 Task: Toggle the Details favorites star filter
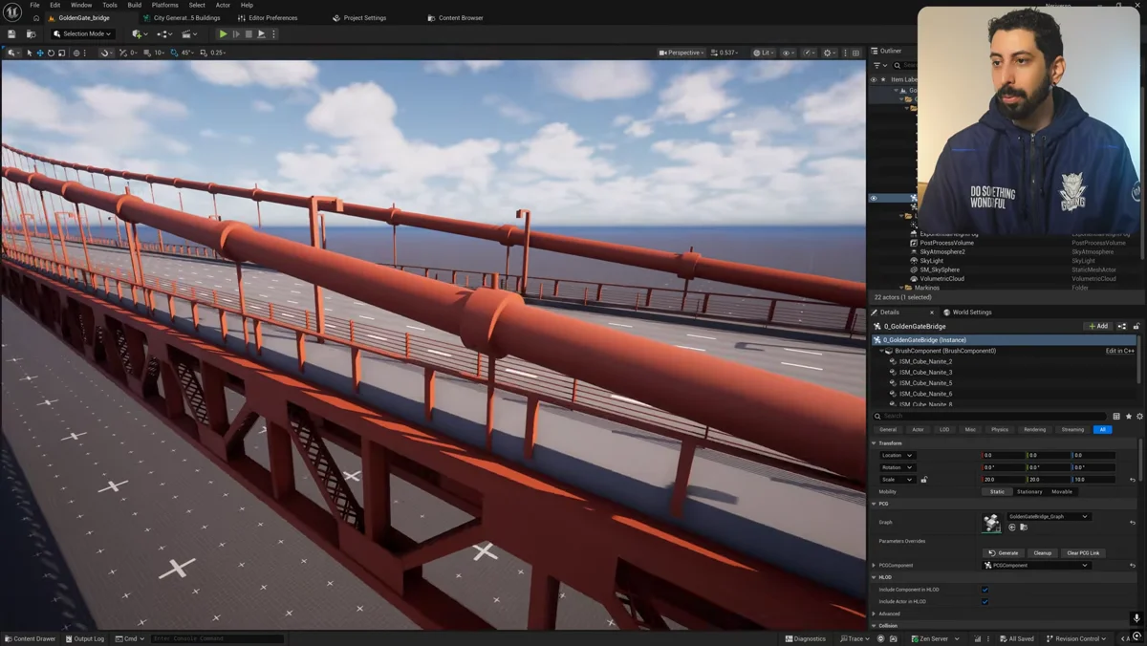point(1128,417)
